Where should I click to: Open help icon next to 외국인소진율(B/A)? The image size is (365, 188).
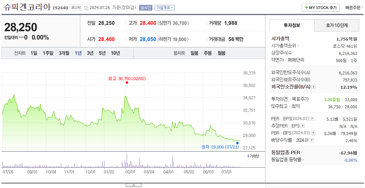[x=314, y=87]
